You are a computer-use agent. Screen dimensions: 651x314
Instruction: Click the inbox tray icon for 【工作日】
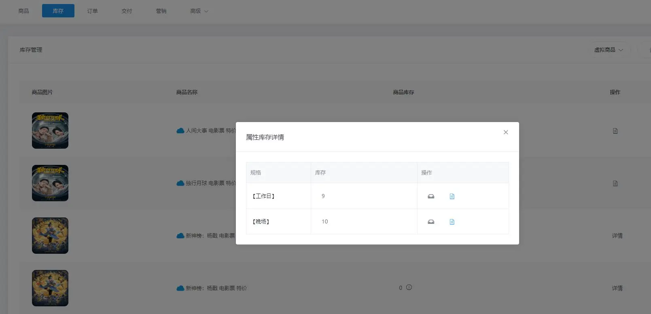click(431, 196)
